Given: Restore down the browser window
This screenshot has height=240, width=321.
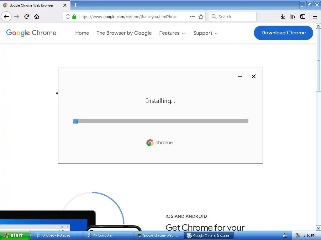Looking at the screenshot, I should tap(309, 5).
